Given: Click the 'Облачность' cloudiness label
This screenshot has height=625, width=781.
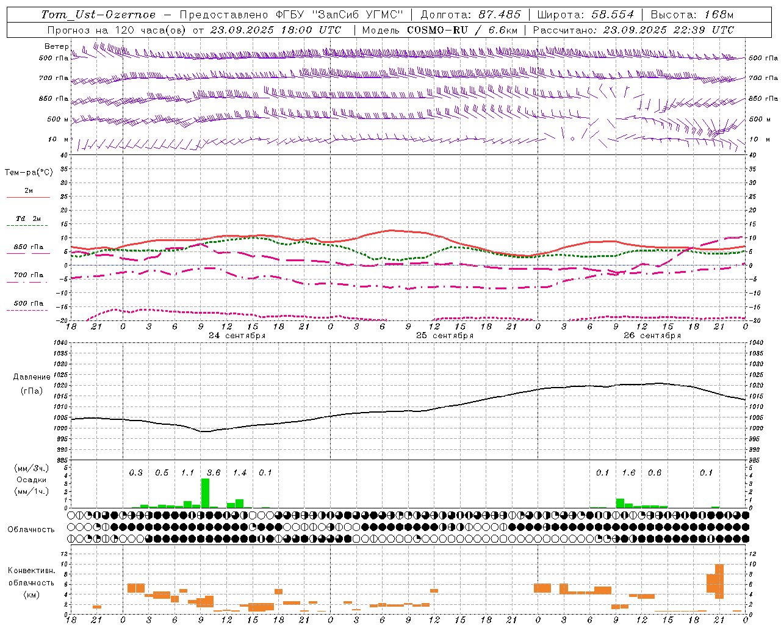Looking at the screenshot, I should [31, 530].
